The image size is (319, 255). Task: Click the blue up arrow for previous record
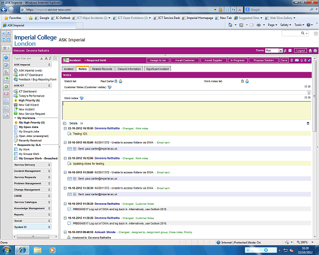304,60
